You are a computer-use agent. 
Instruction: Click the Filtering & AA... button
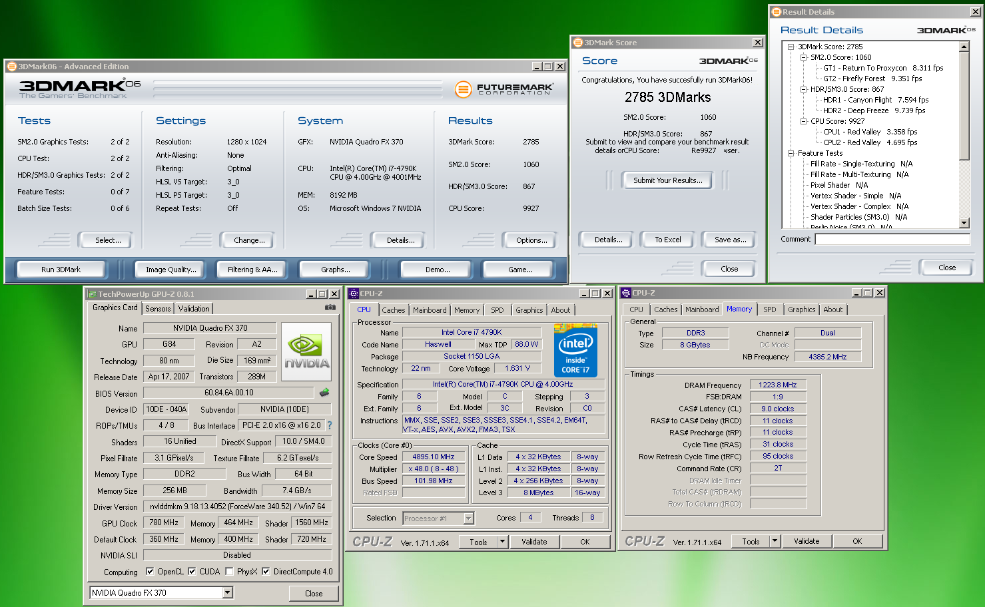[x=252, y=270]
